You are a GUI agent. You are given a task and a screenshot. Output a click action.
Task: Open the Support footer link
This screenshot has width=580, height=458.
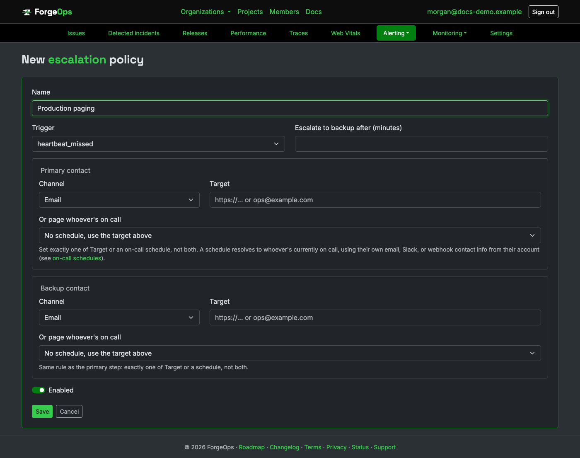384,447
